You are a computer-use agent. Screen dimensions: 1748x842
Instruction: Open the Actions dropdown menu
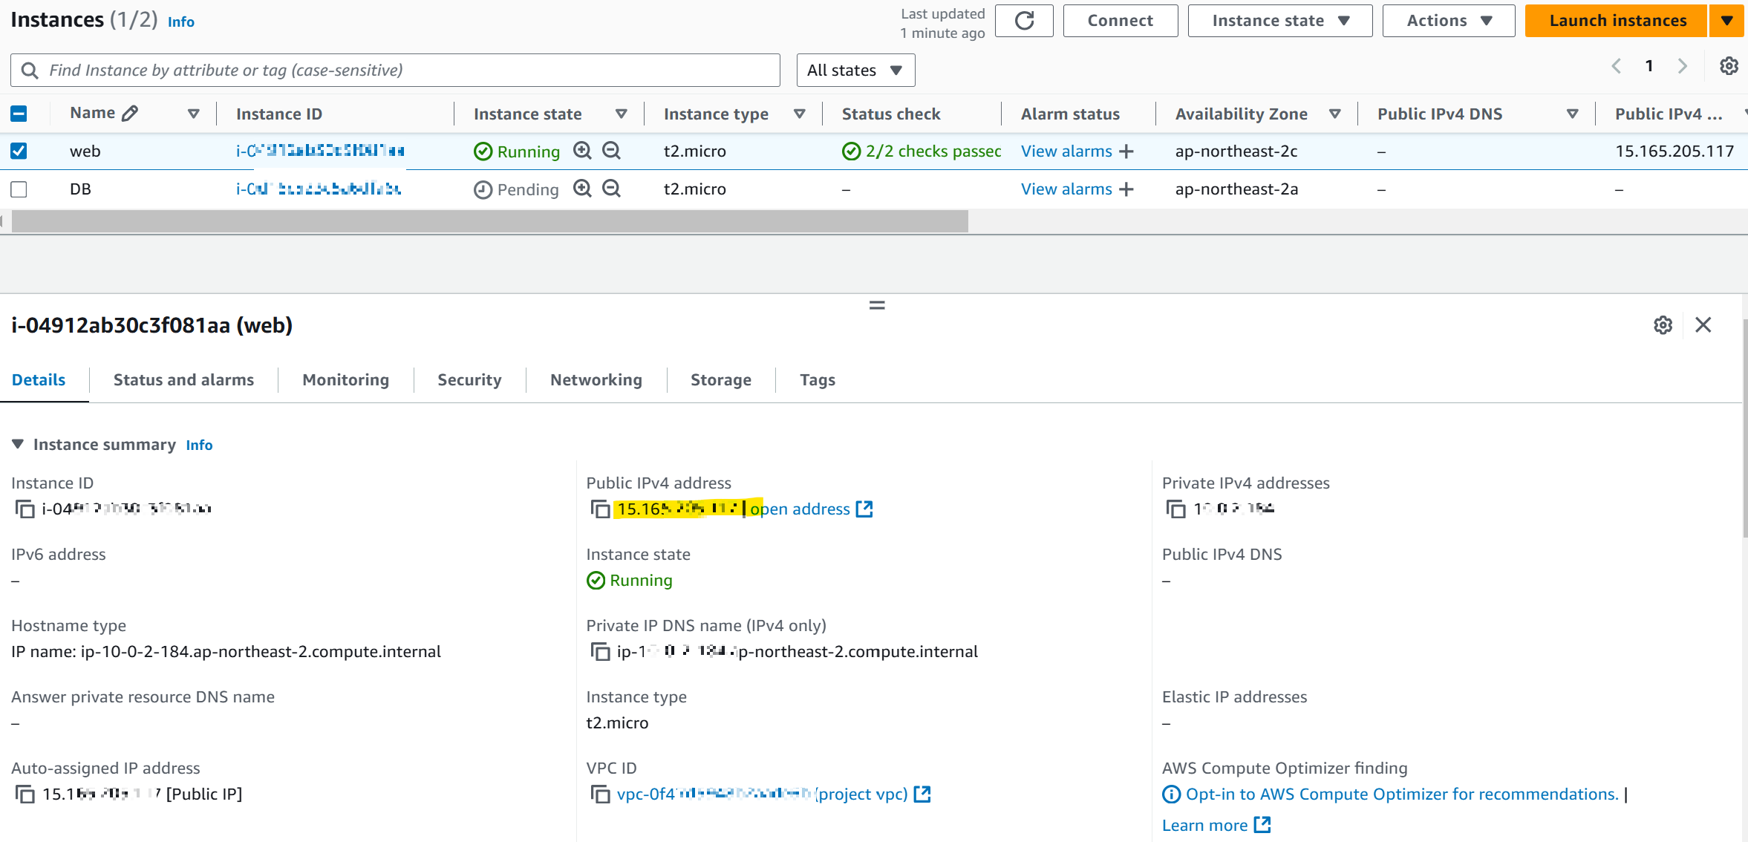[1448, 21]
